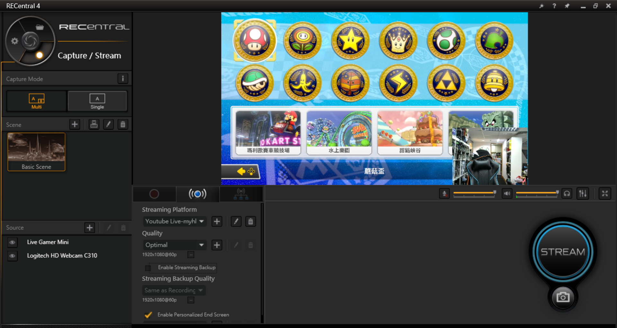This screenshot has width=617, height=328.
Task: Click the left pushpin title bar icon
Action: (x=541, y=6)
